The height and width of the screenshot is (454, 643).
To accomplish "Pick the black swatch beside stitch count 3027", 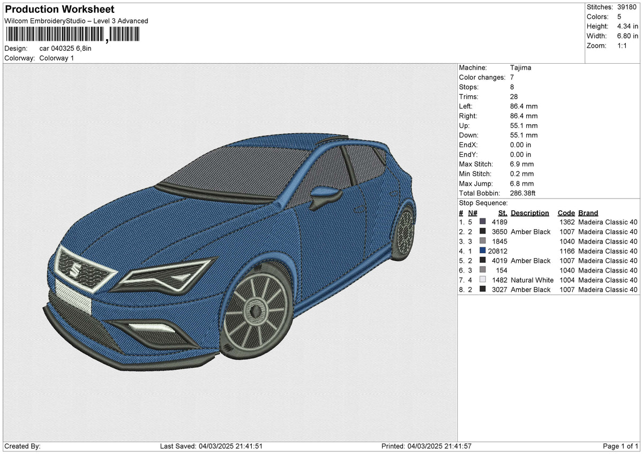I will [x=483, y=289].
